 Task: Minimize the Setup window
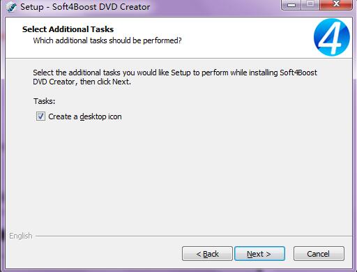pos(291,5)
